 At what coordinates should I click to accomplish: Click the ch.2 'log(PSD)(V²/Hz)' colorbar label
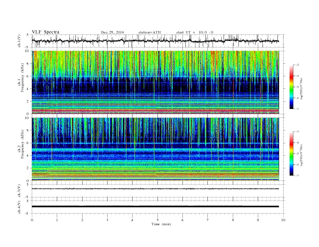pos(302,155)
